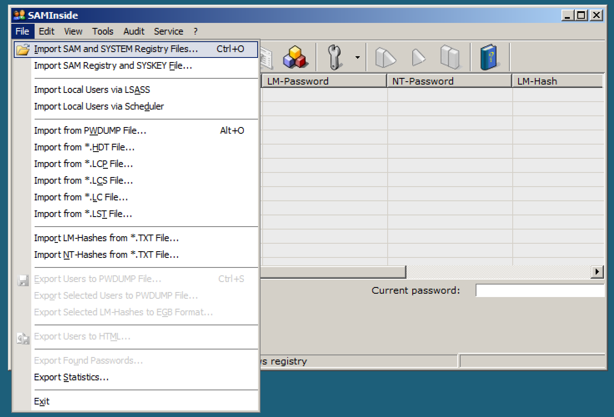614x417 pixels.
Task: Click the colored cubes toolbar icon
Action: click(x=296, y=57)
